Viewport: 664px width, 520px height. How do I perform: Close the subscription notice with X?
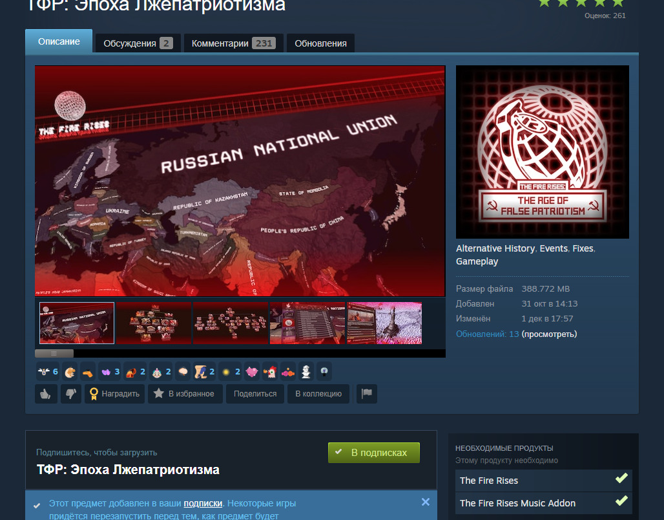click(426, 502)
